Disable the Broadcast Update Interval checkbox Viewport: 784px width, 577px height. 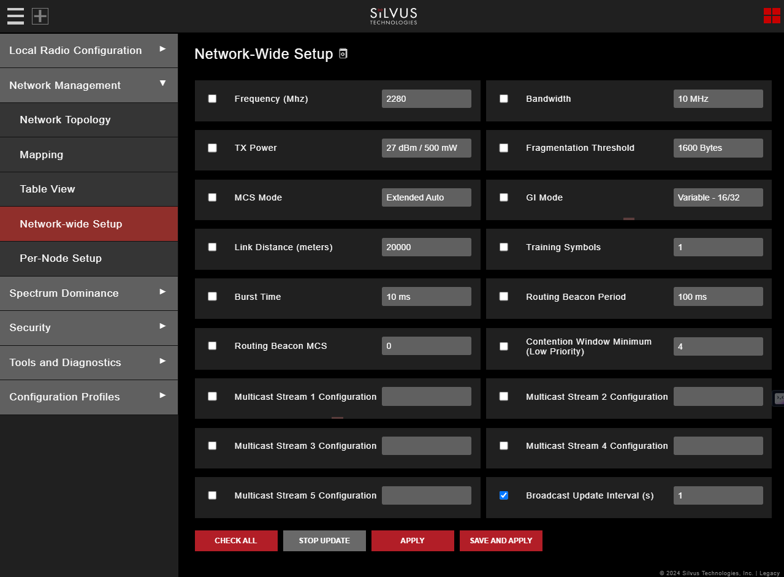point(503,495)
